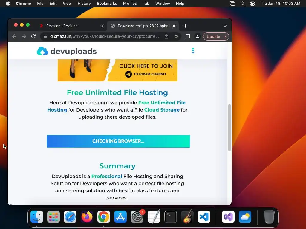Open a new tab with plus icon
This screenshot has height=229, width=306.
(185, 26)
